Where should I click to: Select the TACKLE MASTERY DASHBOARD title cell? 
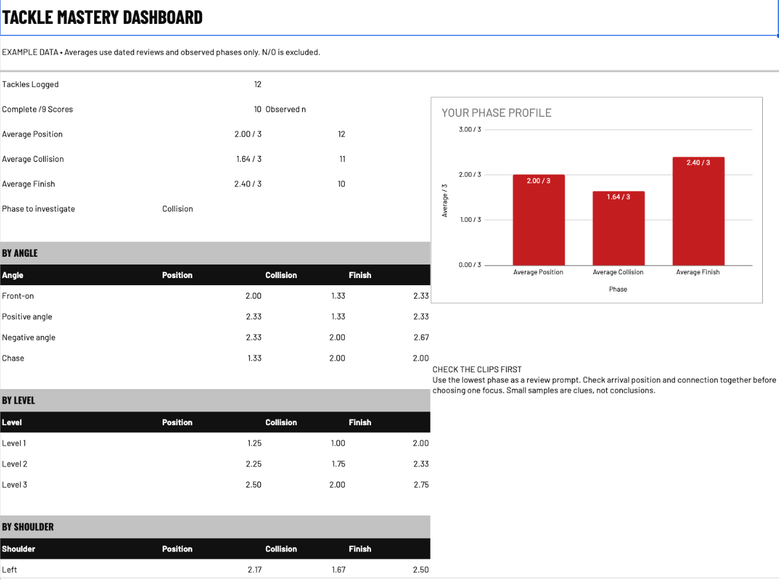pos(389,17)
